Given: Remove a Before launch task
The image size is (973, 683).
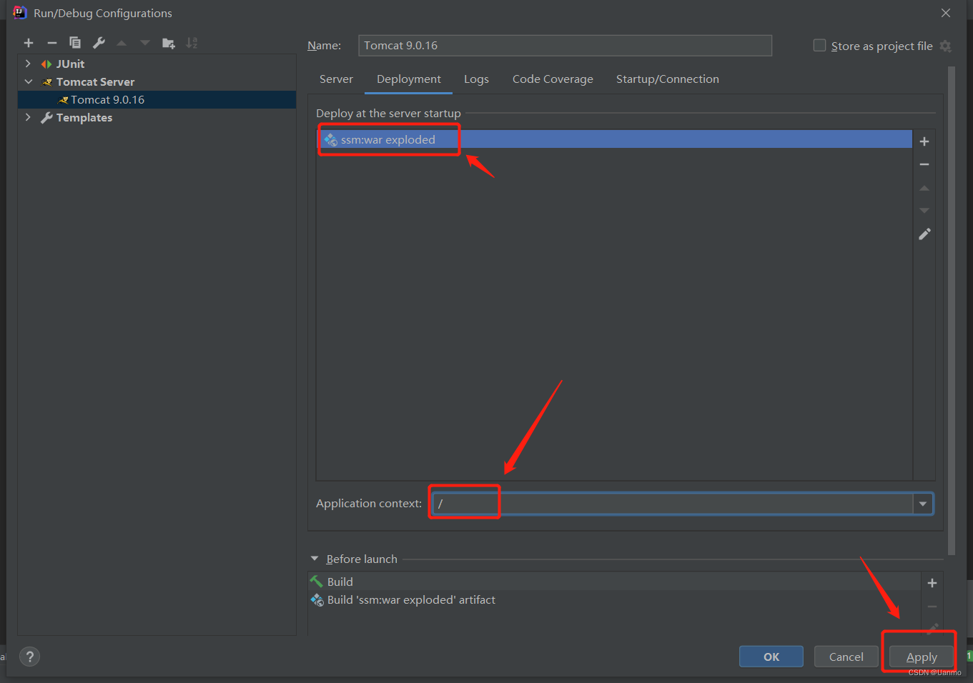Looking at the screenshot, I should pos(932,607).
